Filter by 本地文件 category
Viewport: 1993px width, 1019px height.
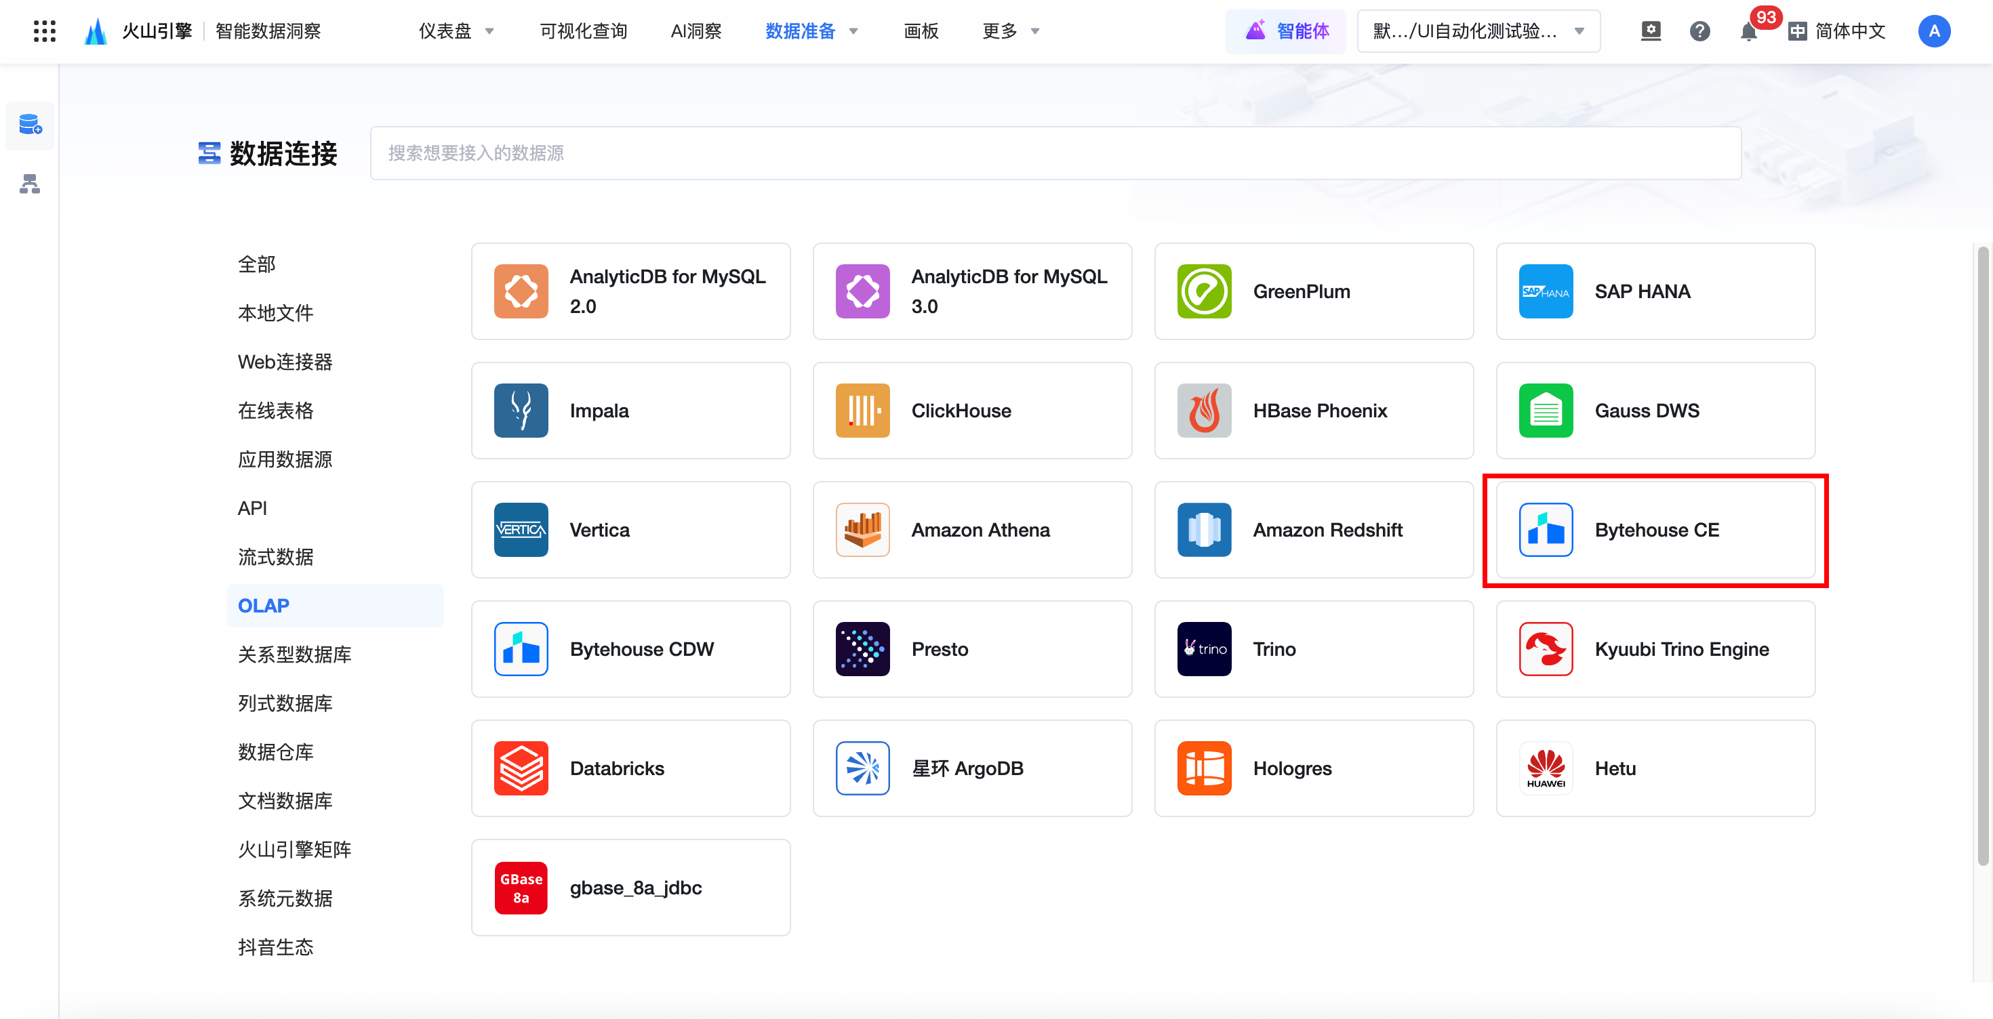point(275,313)
